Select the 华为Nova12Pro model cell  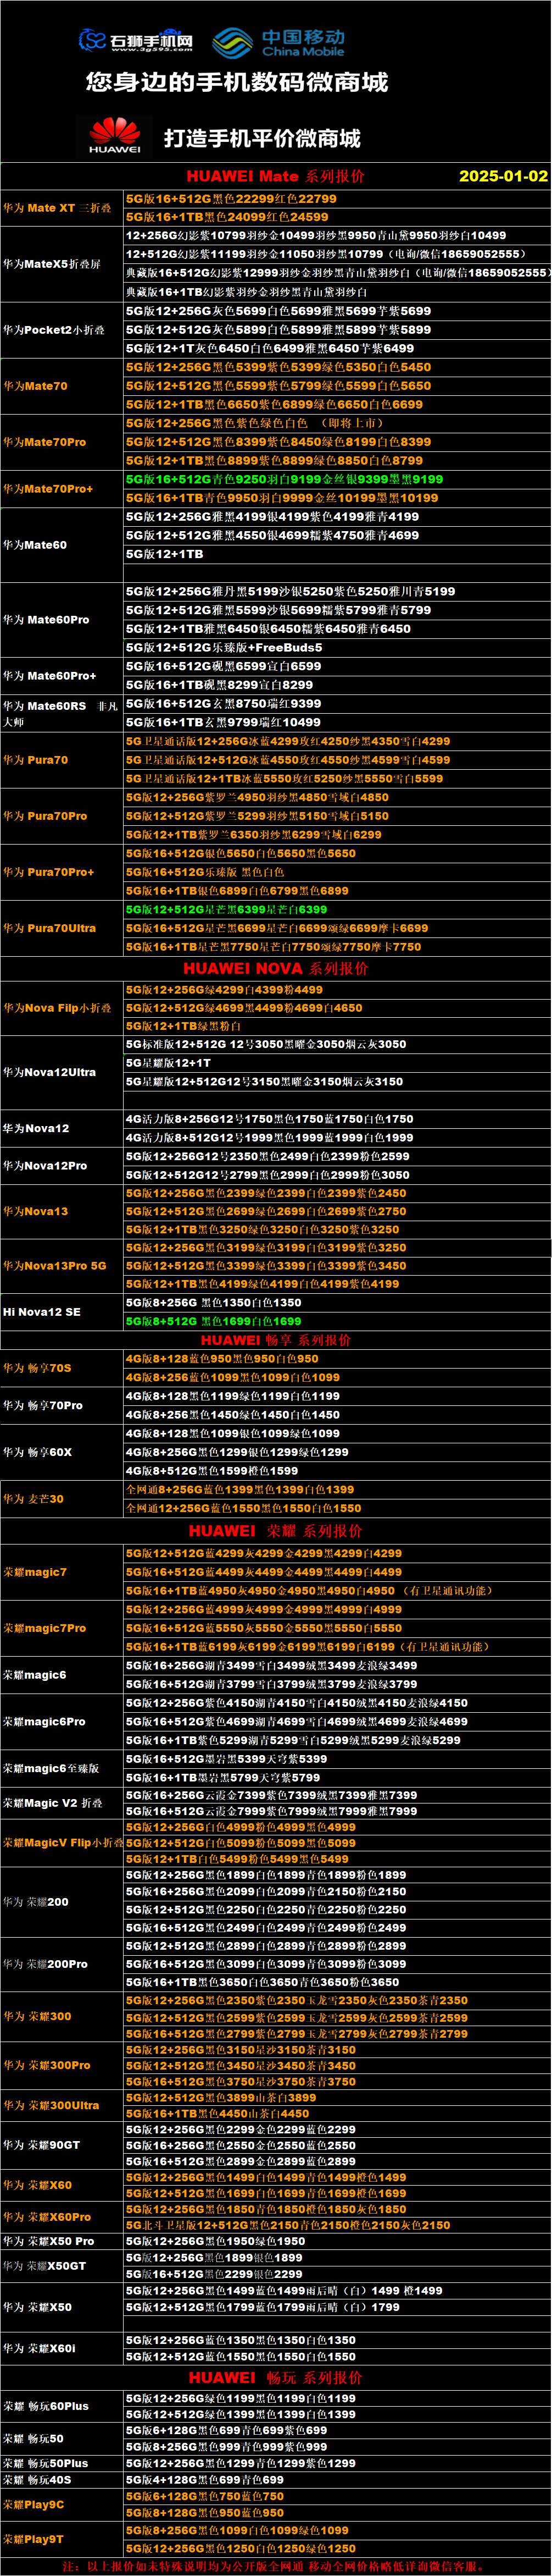coord(62,1165)
